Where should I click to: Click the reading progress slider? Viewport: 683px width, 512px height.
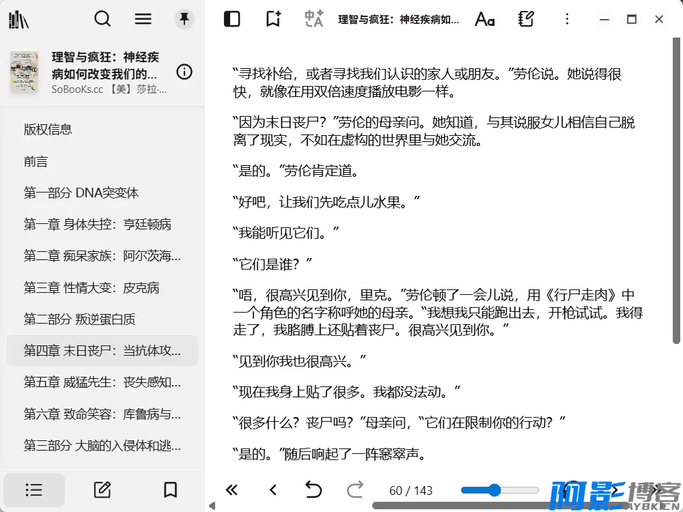pos(500,490)
